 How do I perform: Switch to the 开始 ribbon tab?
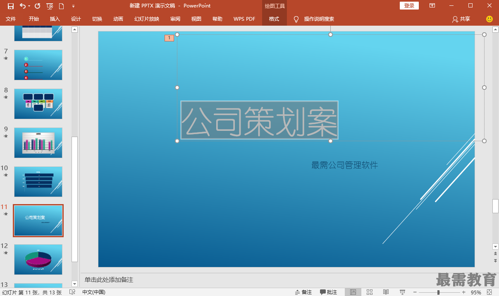[x=34, y=19]
